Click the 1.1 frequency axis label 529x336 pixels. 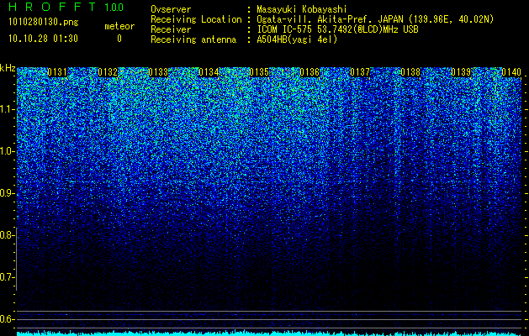[x=7, y=109]
